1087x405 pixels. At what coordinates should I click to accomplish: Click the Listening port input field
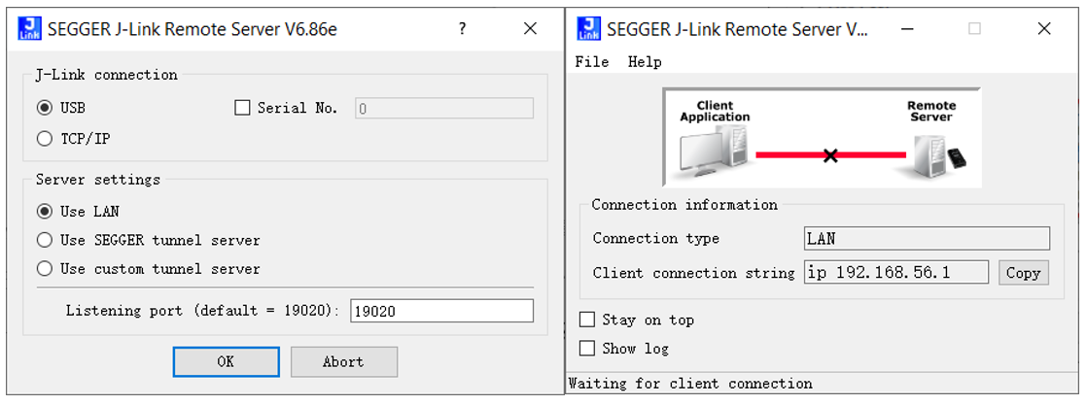[x=441, y=311]
